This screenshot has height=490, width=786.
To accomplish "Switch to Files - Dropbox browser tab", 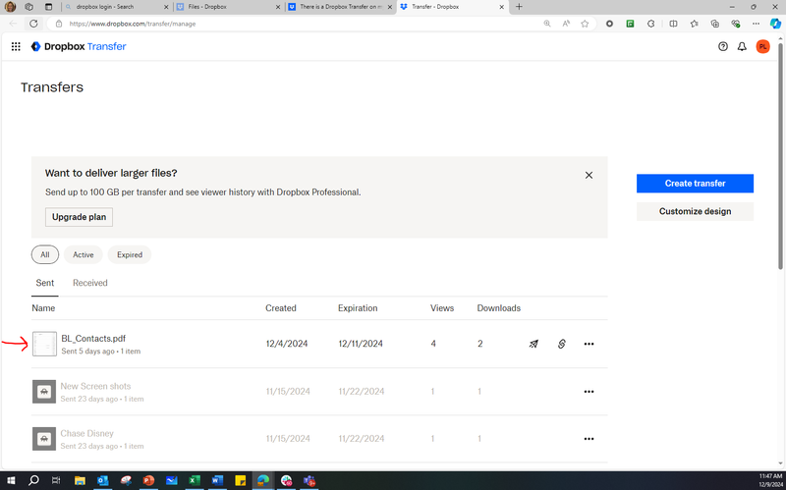I will click(229, 7).
